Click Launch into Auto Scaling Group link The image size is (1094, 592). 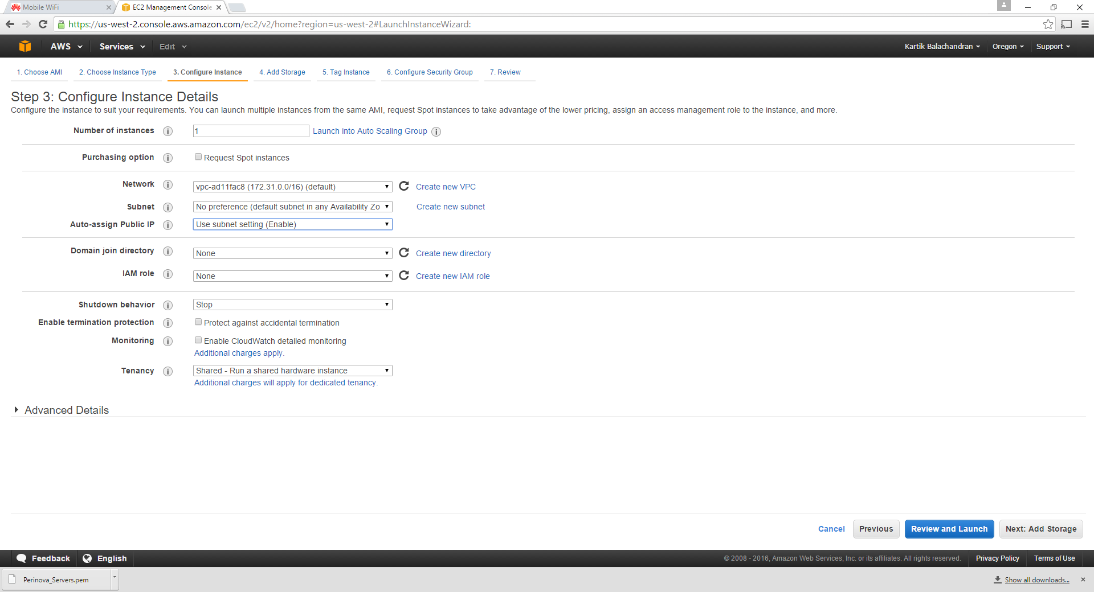click(370, 131)
